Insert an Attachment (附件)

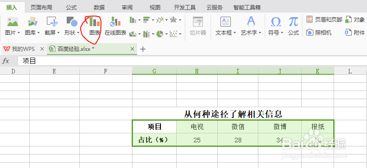(355, 33)
